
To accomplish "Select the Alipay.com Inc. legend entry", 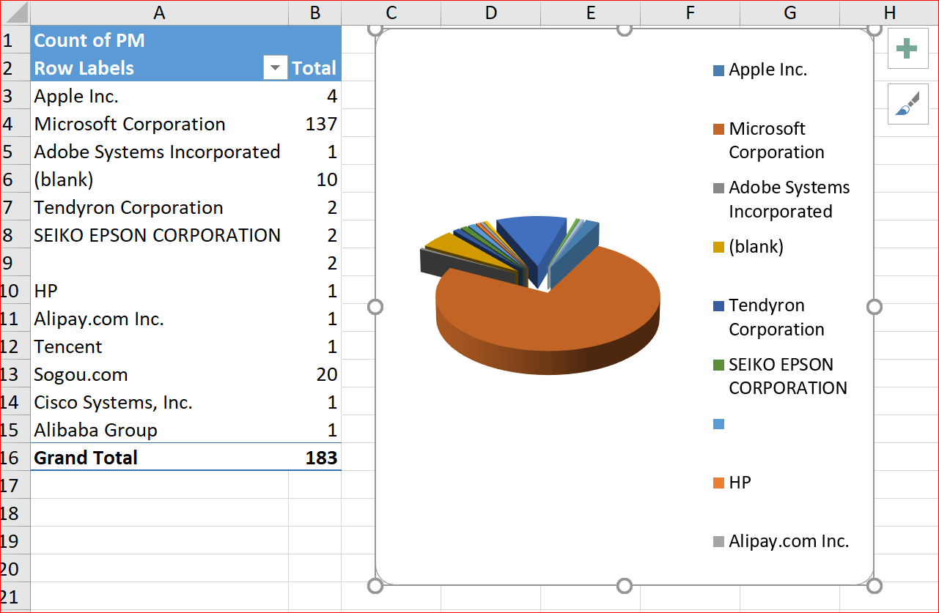I will click(x=781, y=542).
